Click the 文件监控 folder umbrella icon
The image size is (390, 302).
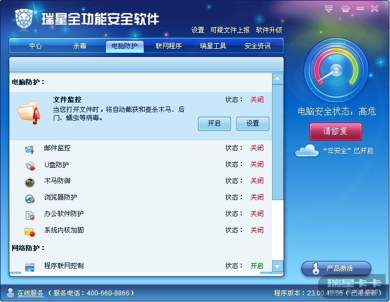[29, 112]
